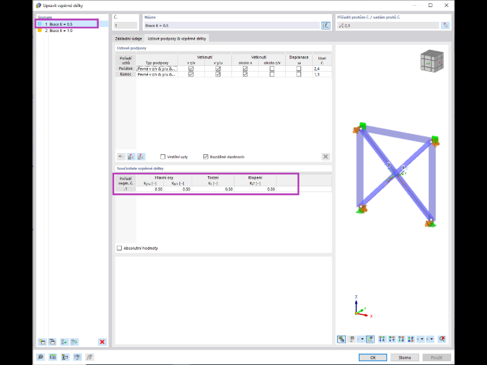Set the preview to the isometric Z axes view
The image size is (487, 365).
(x=411, y=339)
